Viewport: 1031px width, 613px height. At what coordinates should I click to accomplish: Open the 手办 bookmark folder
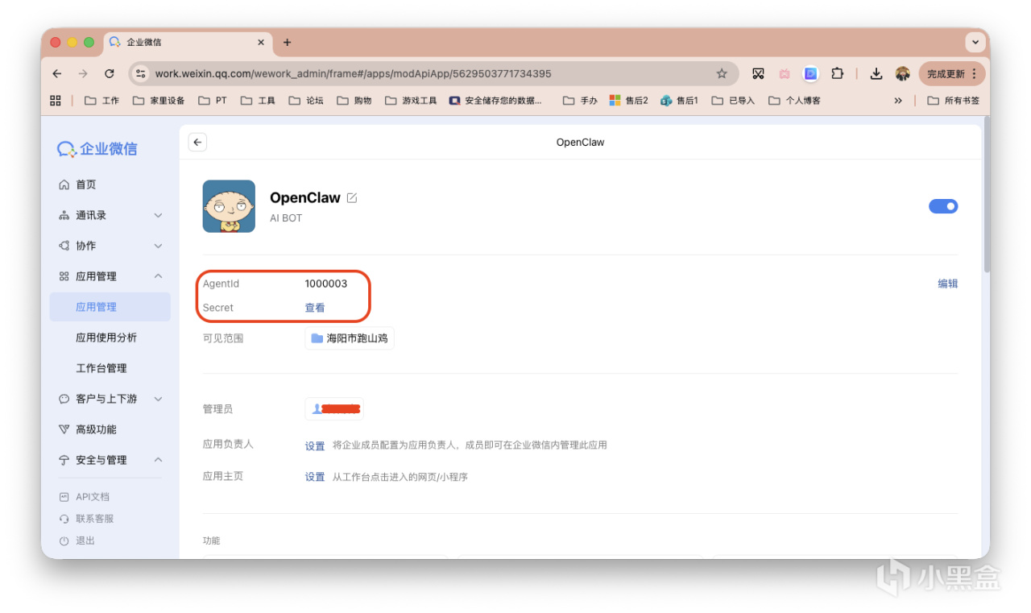click(x=580, y=101)
